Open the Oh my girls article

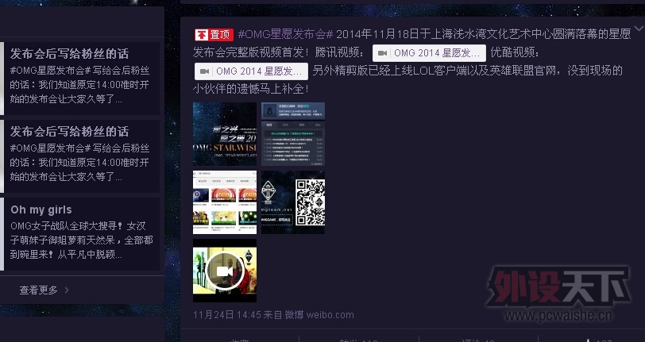[x=41, y=209]
